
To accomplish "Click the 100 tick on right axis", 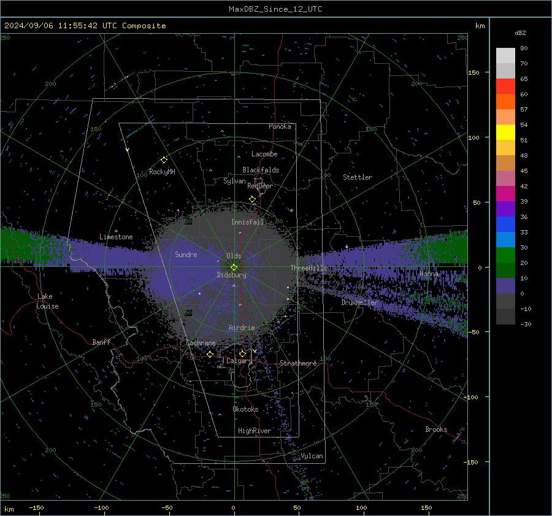I will coord(473,137).
